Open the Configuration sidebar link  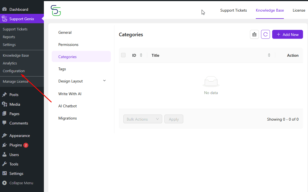click(x=14, y=71)
